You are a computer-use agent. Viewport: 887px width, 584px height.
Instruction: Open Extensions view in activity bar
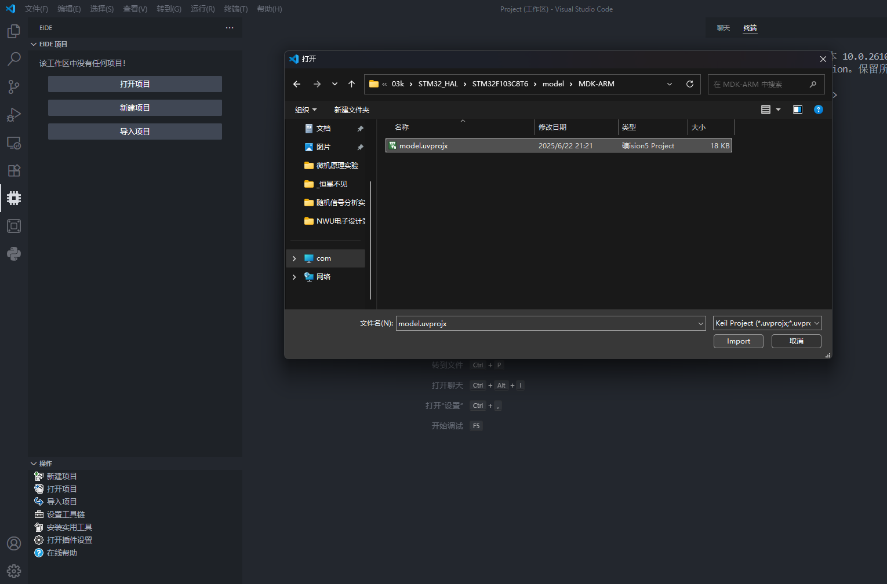pos(14,170)
